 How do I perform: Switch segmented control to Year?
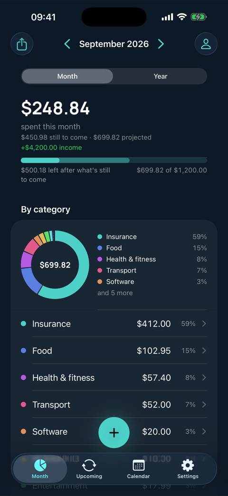pos(161,76)
